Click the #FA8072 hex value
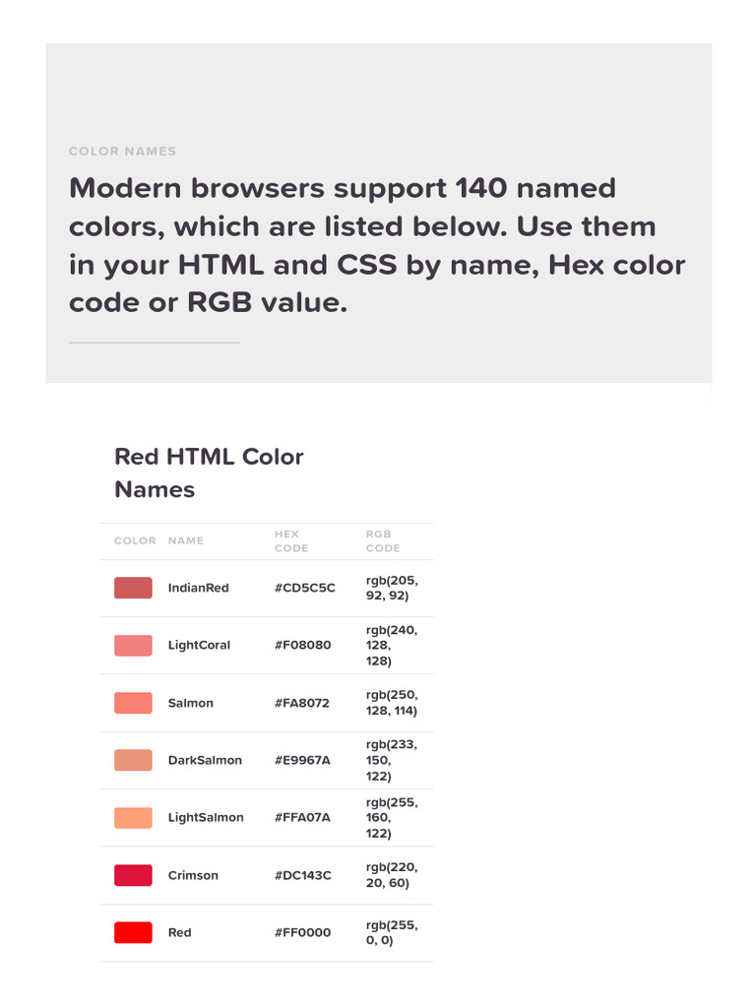The image size is (756, 1008). coord(301,703)
